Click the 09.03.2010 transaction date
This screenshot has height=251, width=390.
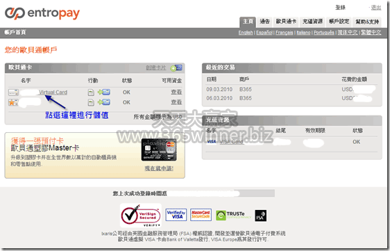219,89
